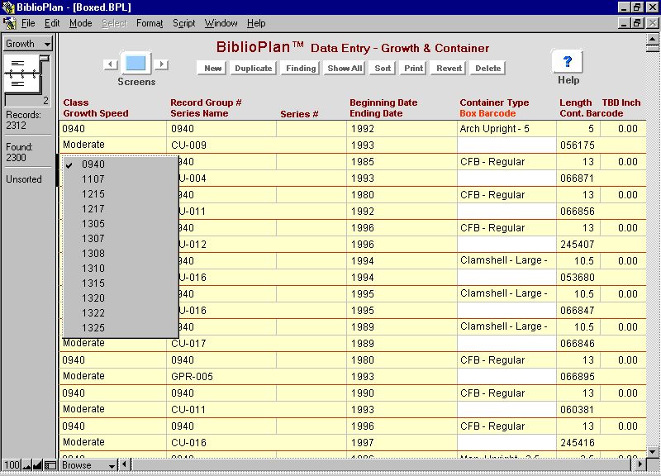Open the Edit menu
Viewport: 661px width, 476px height.
click(x=52, y=23)
